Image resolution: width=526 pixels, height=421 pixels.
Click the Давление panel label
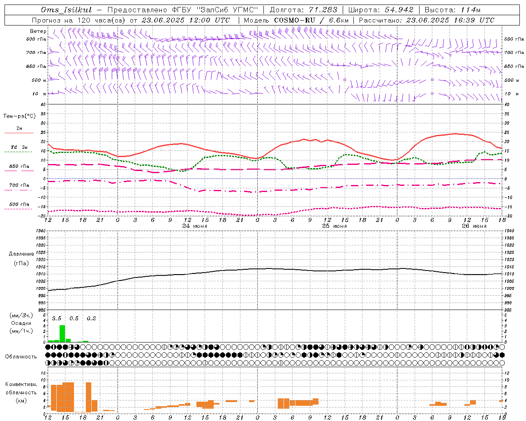tap(21, 254)
